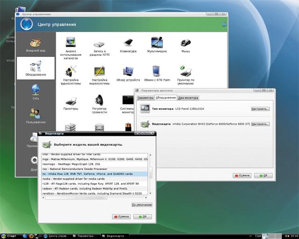Select Пользователи category in sidebar
The width and height of the screenshot is (299, 239).
point(36,116)
